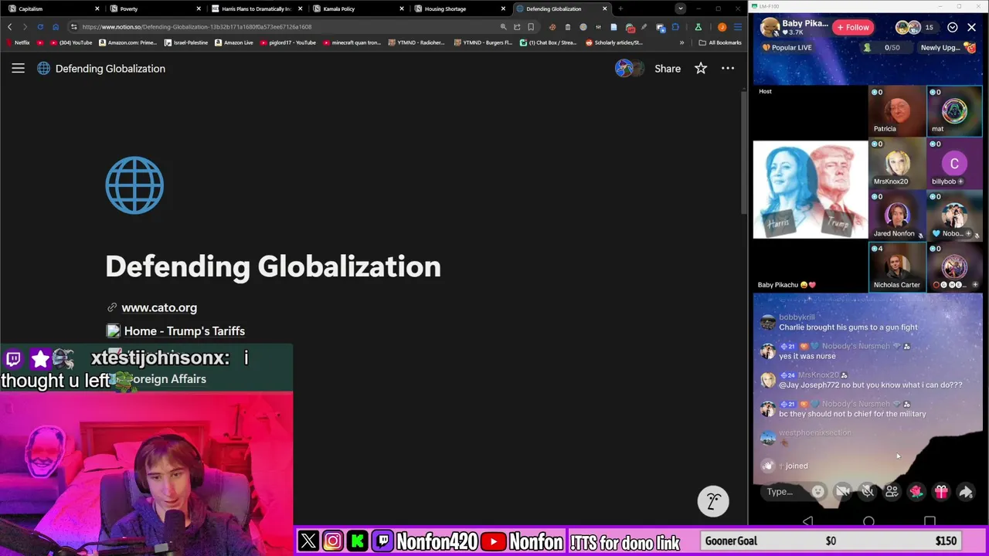Click the zoom magnifier in address bar

point(504,26)
